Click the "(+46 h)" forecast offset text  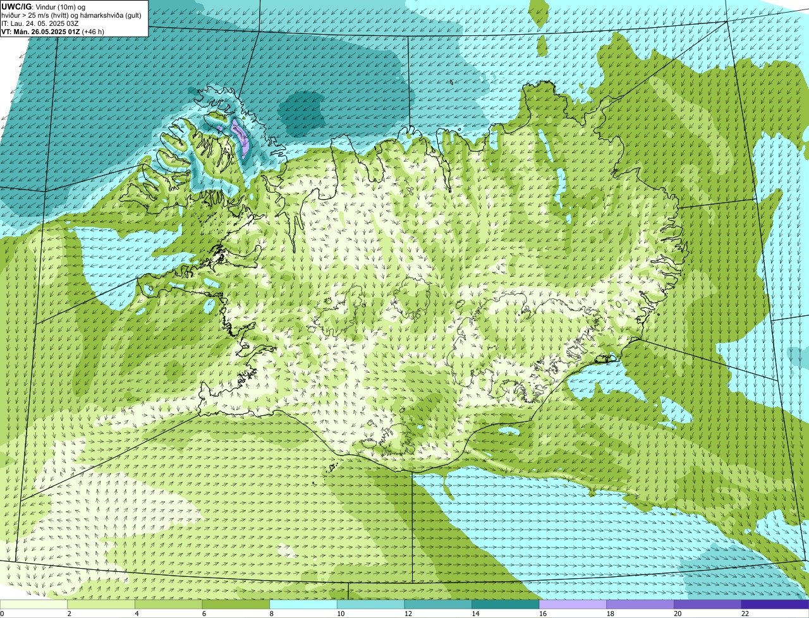click(94, 32)
